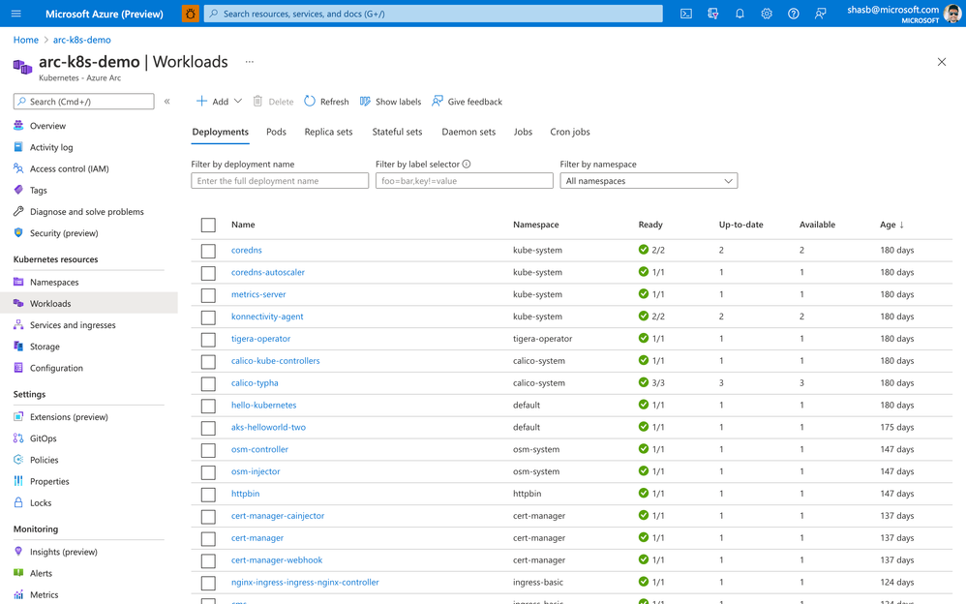Click Give feedback in the toolbar
The height and width of the screenshot is (604, 966).
pyautogui.click(x=467, y=101)
